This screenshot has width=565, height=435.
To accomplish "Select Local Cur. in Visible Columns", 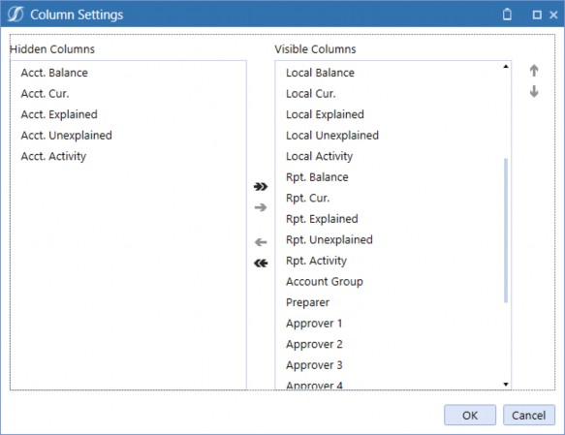I will coord(311,94).
